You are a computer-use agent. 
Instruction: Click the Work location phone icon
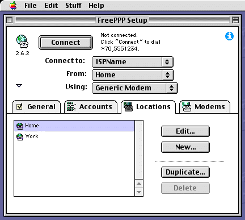click(x=20, y=136)
